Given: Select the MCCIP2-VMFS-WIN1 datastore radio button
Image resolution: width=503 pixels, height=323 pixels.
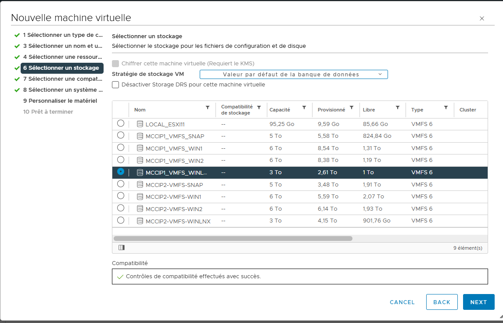Looking at the screenshot, I should point(121,196).
